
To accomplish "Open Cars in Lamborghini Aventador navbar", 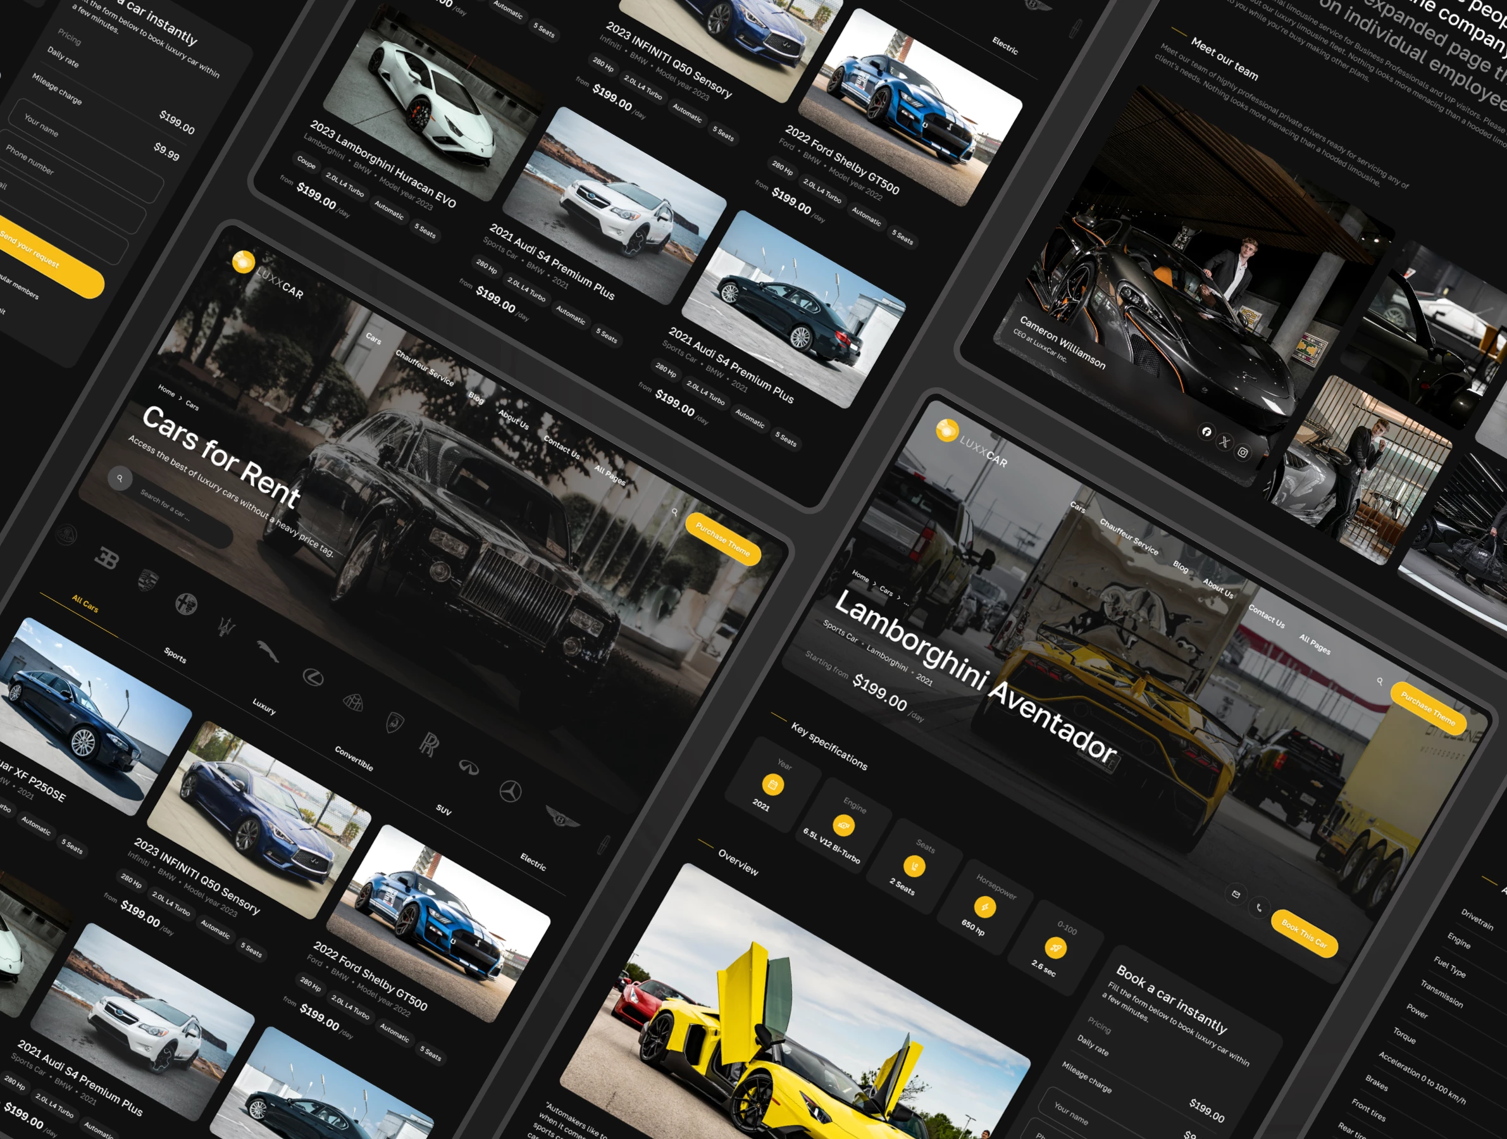I will tap(1078, 507).
